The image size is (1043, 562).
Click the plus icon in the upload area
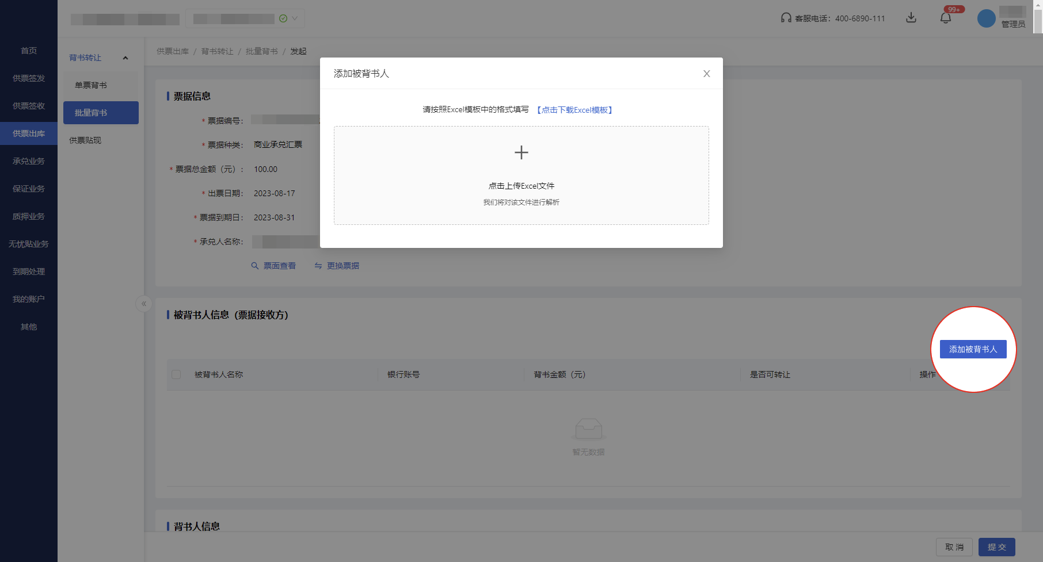(521, 152)
